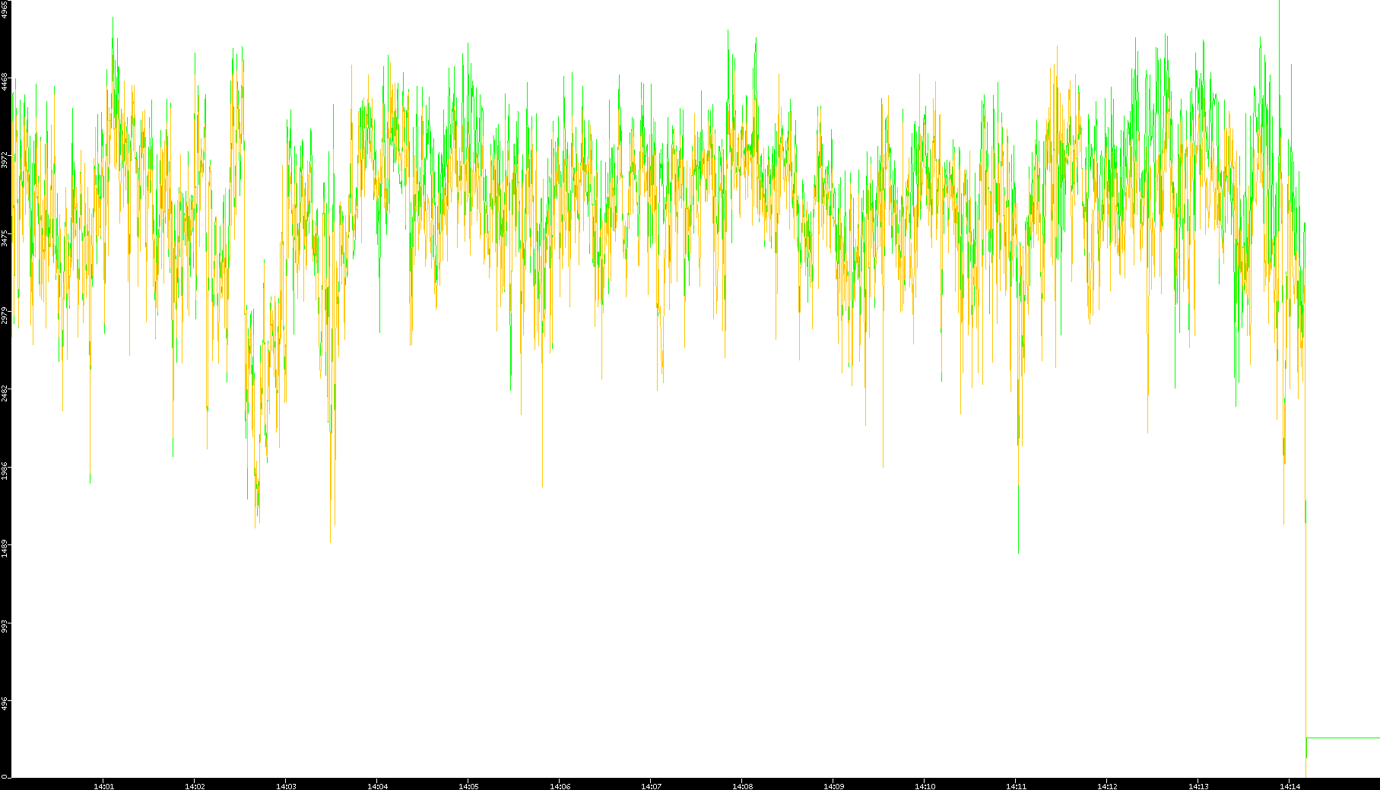Viewport: 1380px width, 790px height.
Task: Select the 1489 vertical axis label
Action: tap(5, 548)
